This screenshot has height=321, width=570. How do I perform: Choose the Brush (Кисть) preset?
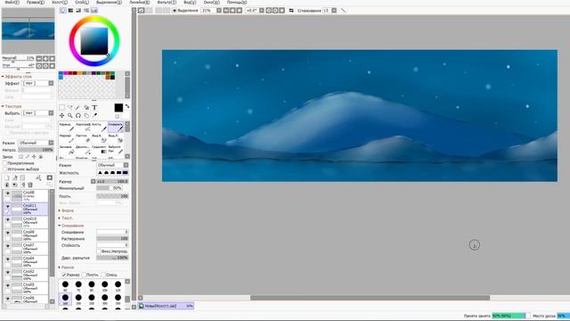[99, 127]
